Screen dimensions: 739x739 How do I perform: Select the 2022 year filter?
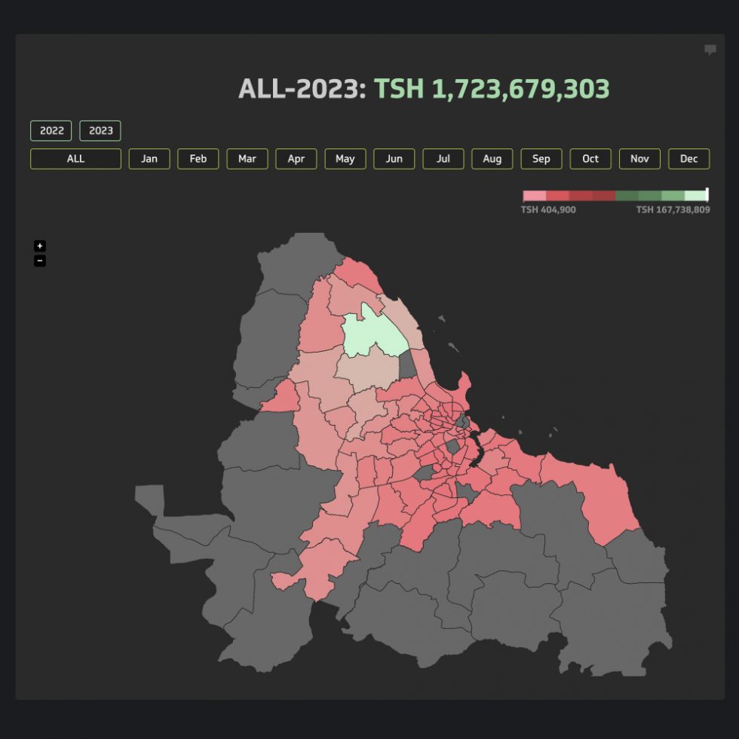(51, 130)
